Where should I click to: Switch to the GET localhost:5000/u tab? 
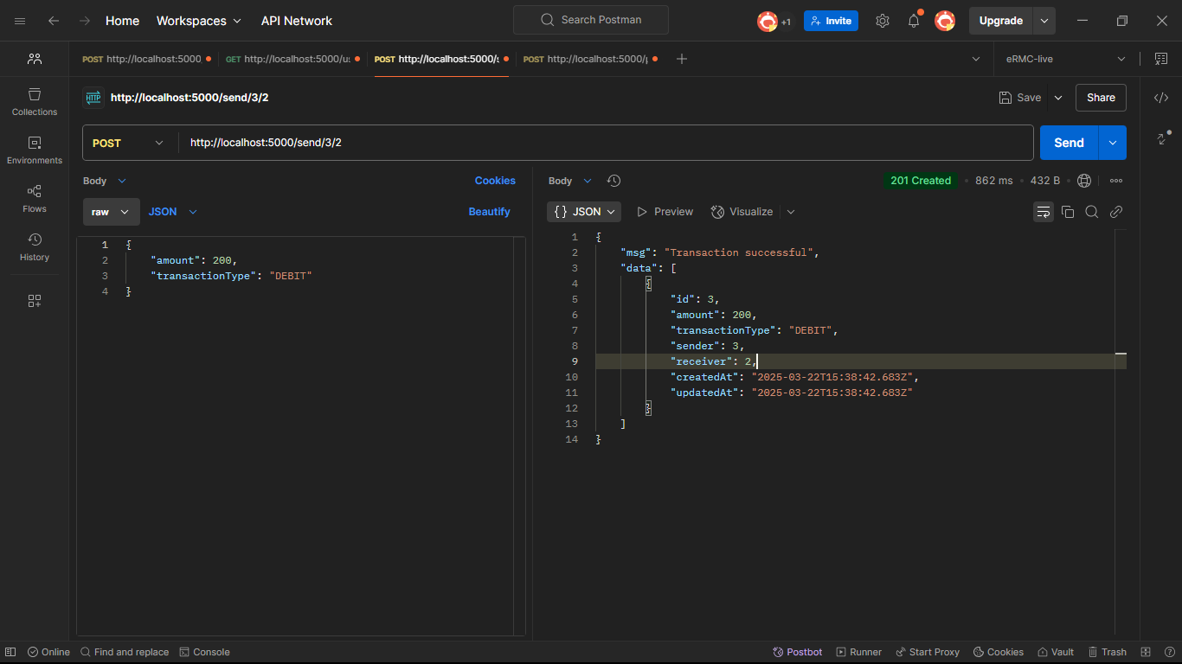[294, 59]
